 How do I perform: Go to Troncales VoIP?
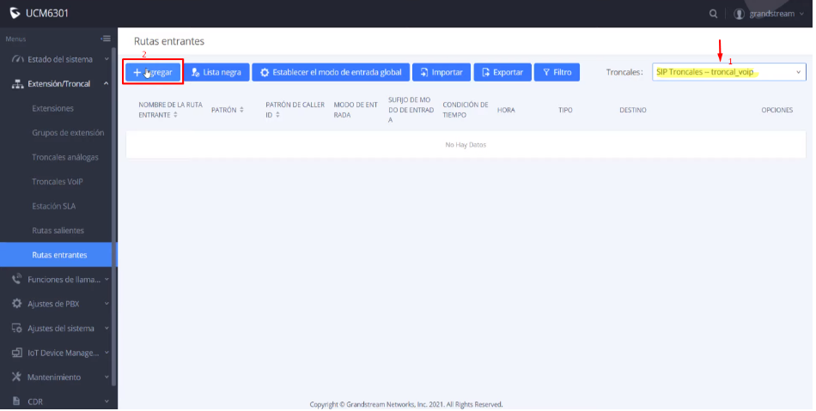pos(58,182)
